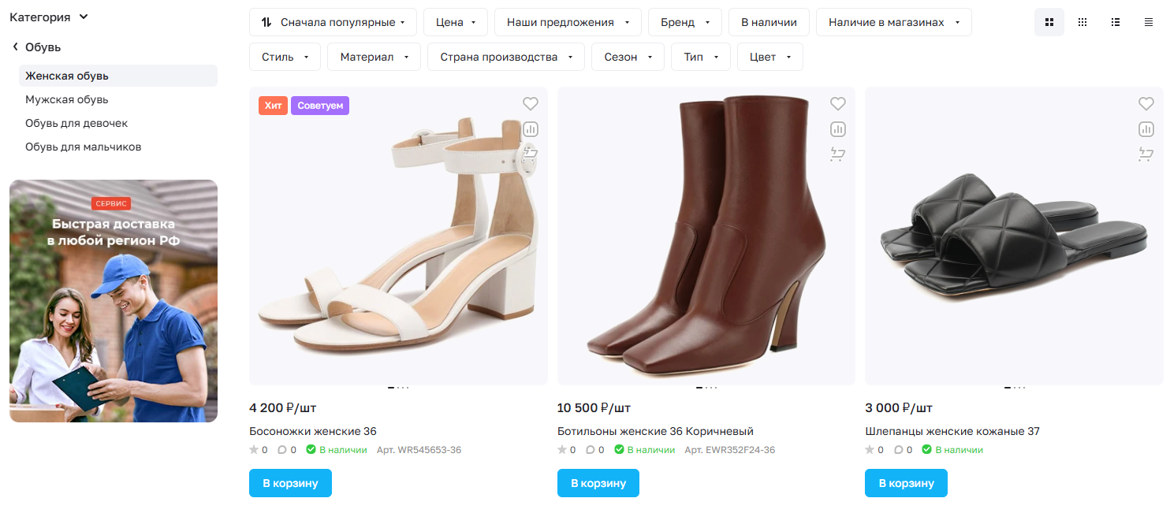
Task: Select compact table rows view
Action: coord(1149,23)
